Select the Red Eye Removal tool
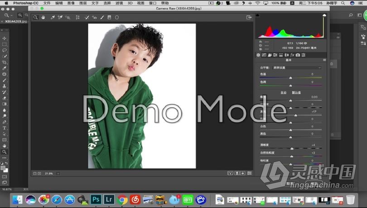 point(94,17)
